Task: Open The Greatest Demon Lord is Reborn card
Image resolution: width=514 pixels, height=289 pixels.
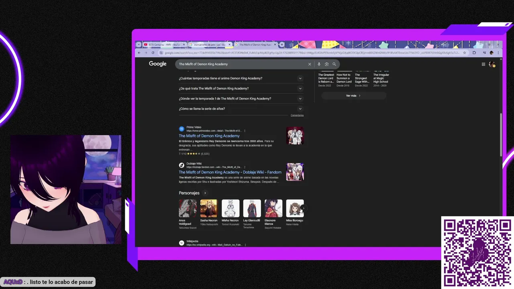Action: pos(326,79)
